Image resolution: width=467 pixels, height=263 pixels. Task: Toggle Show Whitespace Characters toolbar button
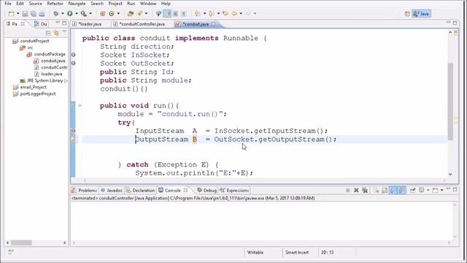pyautogui.click(x=184, y=14)
